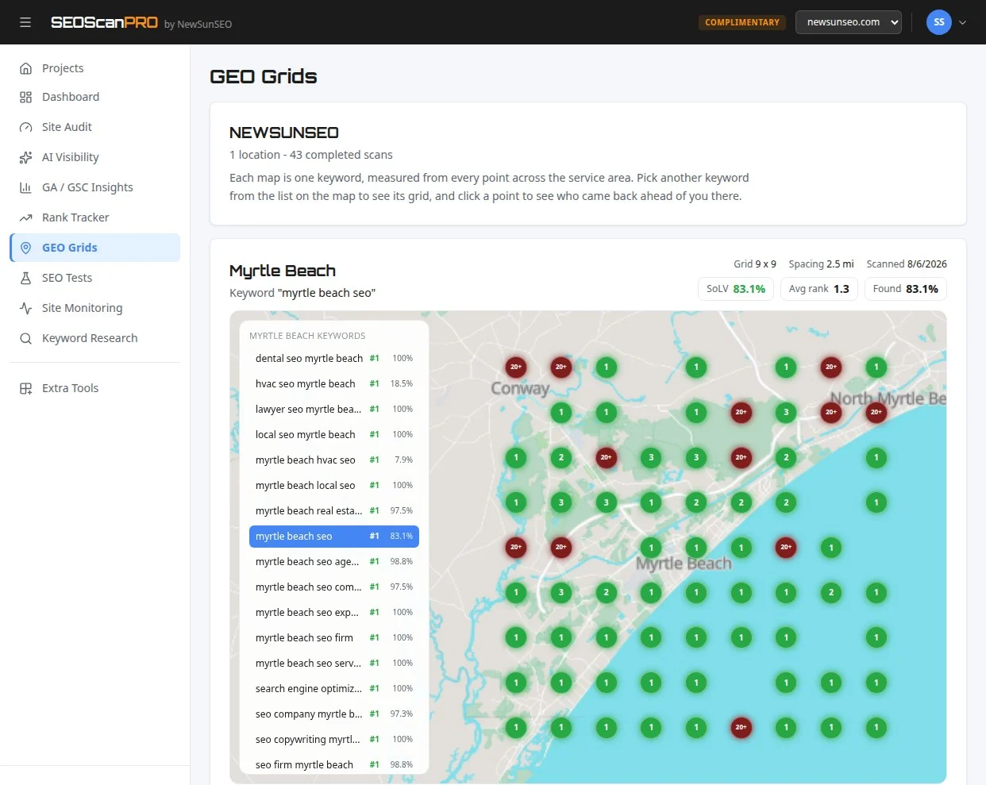The height and width of the screenshot is (785, 986).
Task: Select keyword search engine optimiz...
Action: (x=334, y=689)
